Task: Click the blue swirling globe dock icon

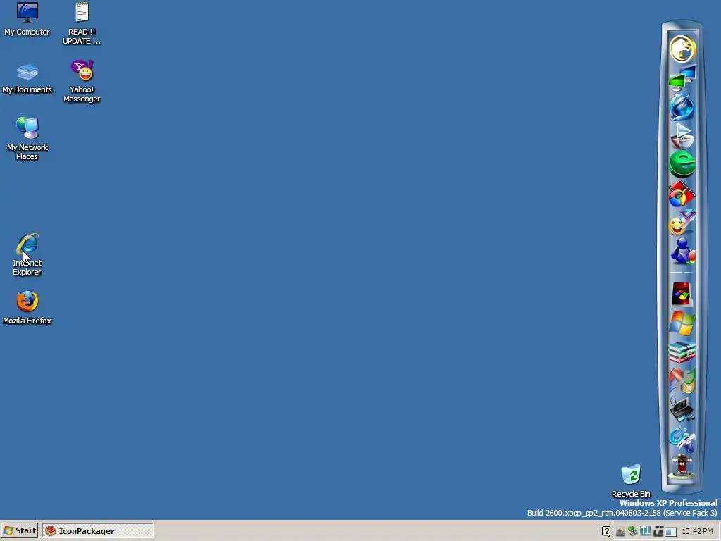Action: click(x=682, y=107)
